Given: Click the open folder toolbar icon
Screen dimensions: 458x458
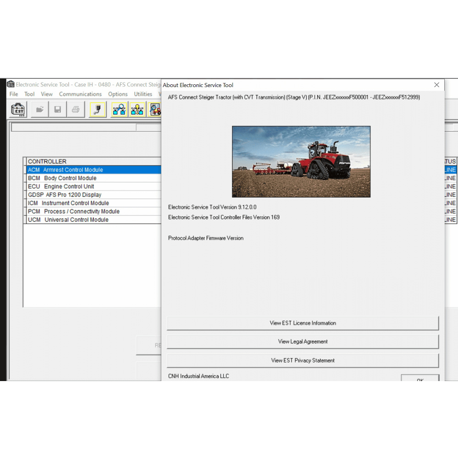Looking at the screenshot, I should [x=40, y=109].
